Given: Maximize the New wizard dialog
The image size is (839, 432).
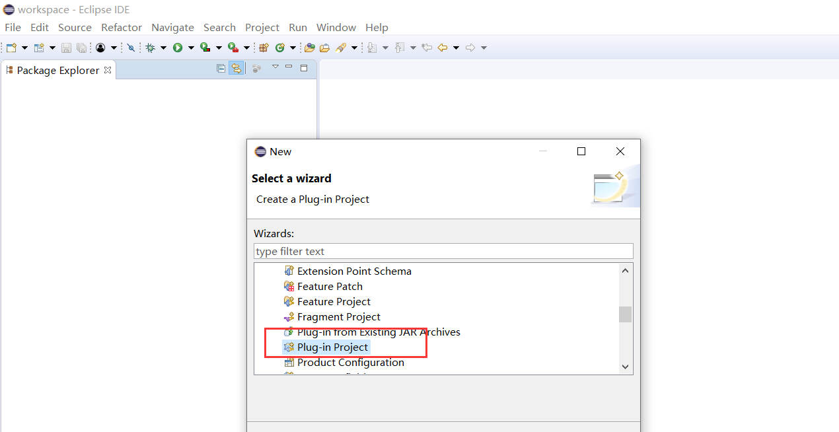Looking at the screenshot, I should tap(581, 151).
